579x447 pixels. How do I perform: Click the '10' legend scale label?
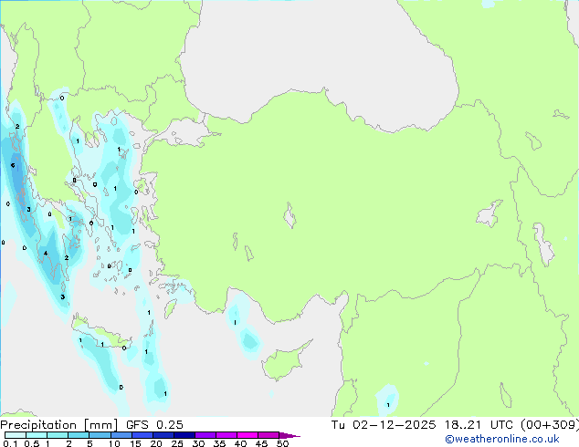pos(114,443)
